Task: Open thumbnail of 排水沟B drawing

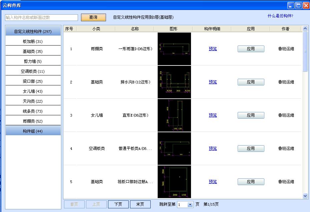Action: (x=174, y=82)
